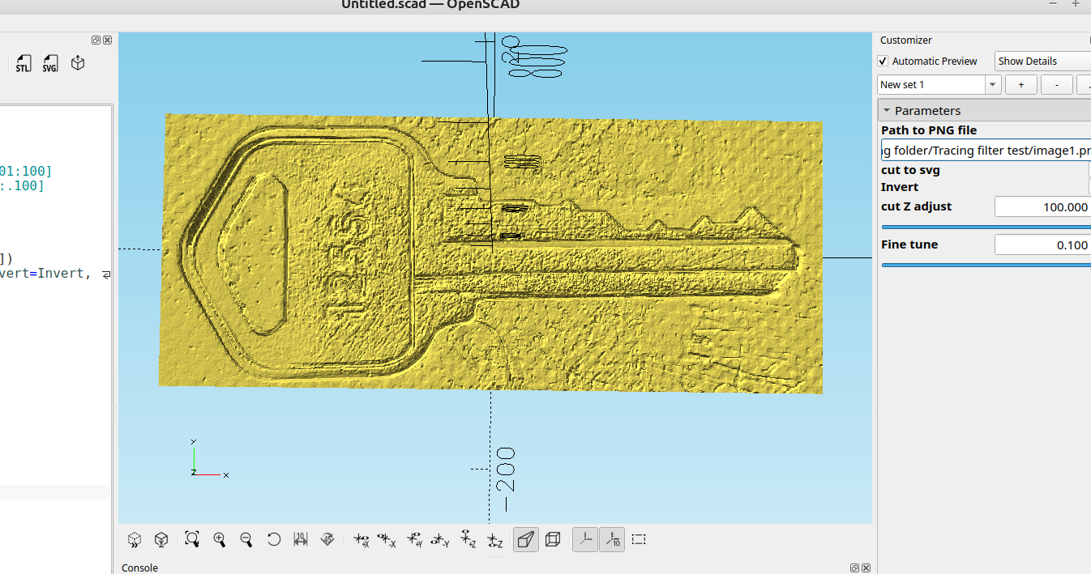Collapse the Parameters section

887,111
